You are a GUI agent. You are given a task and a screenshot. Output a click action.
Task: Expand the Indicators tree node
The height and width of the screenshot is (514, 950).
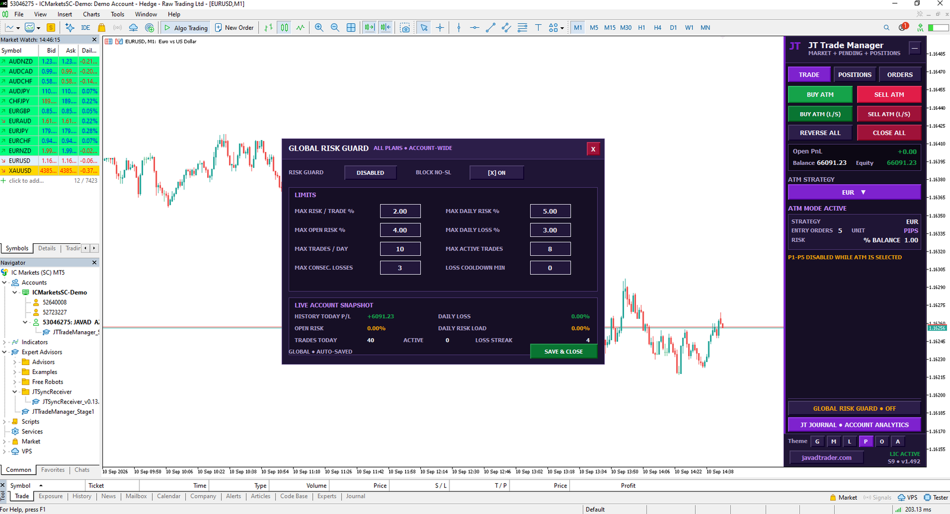pyautogui.click(x=5, y=342)
